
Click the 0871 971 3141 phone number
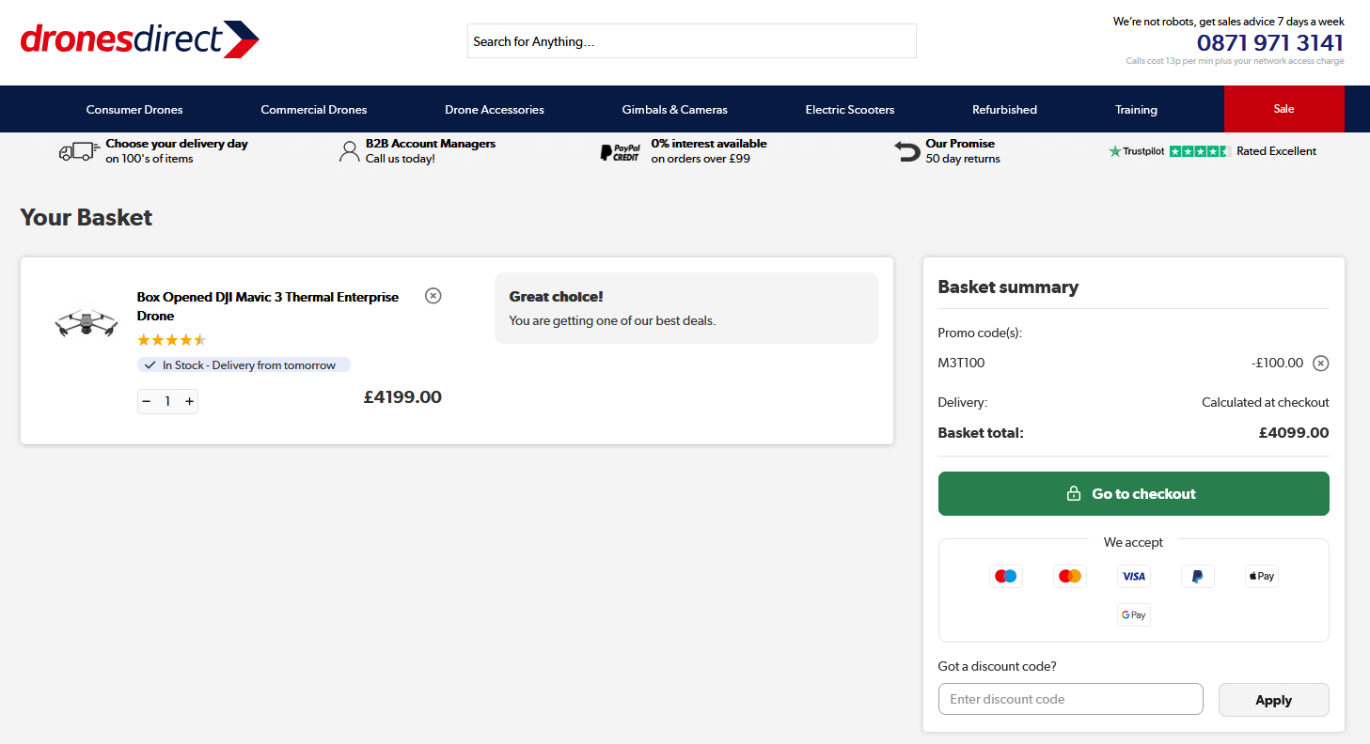1270,42
